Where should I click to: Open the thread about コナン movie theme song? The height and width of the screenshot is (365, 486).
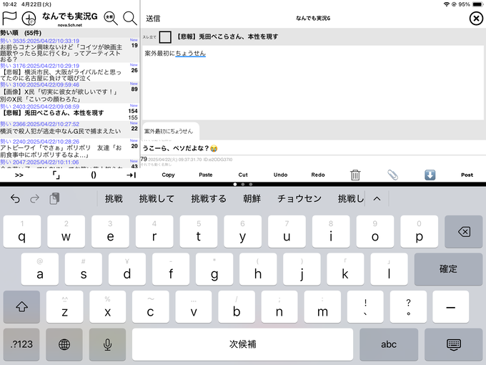pos(69,50)
